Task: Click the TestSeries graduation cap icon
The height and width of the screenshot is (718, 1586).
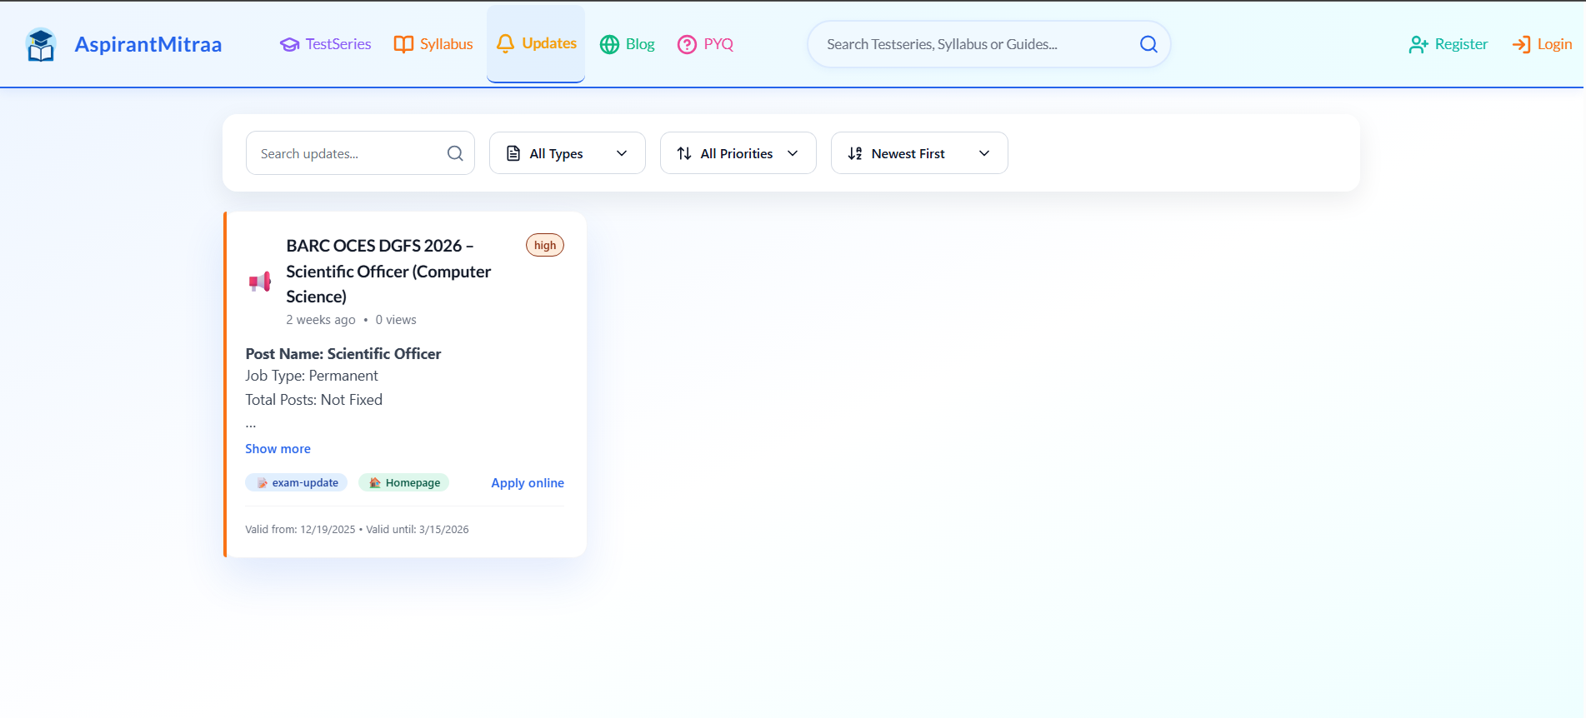Action: [289, 44]
